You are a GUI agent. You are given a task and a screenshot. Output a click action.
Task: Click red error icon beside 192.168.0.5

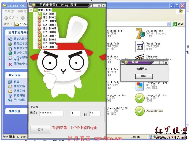pyautogui.click(x=39, y=29)
